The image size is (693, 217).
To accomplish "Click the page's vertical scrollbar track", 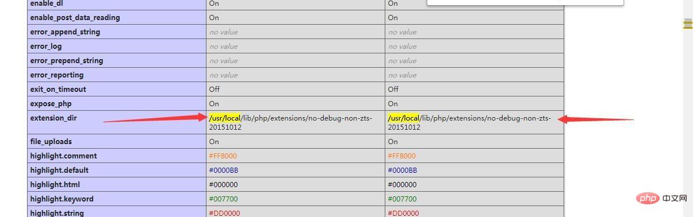I will (x=688, y=108).
